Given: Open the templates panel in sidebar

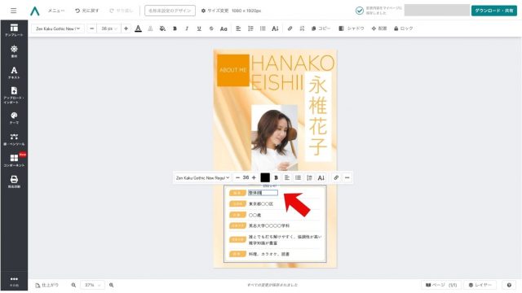Looking at the screenshot, I should point(14,30).
